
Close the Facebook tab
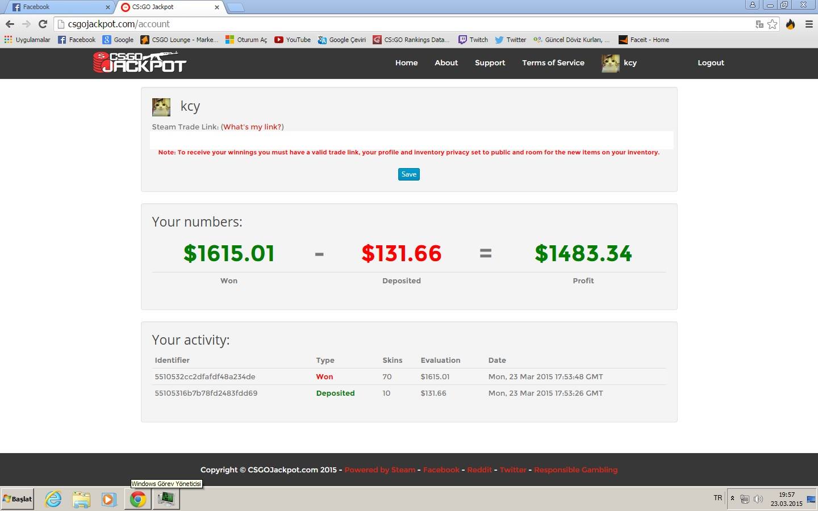pos(108,7)
